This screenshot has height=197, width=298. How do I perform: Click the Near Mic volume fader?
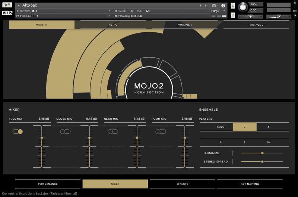137,138
